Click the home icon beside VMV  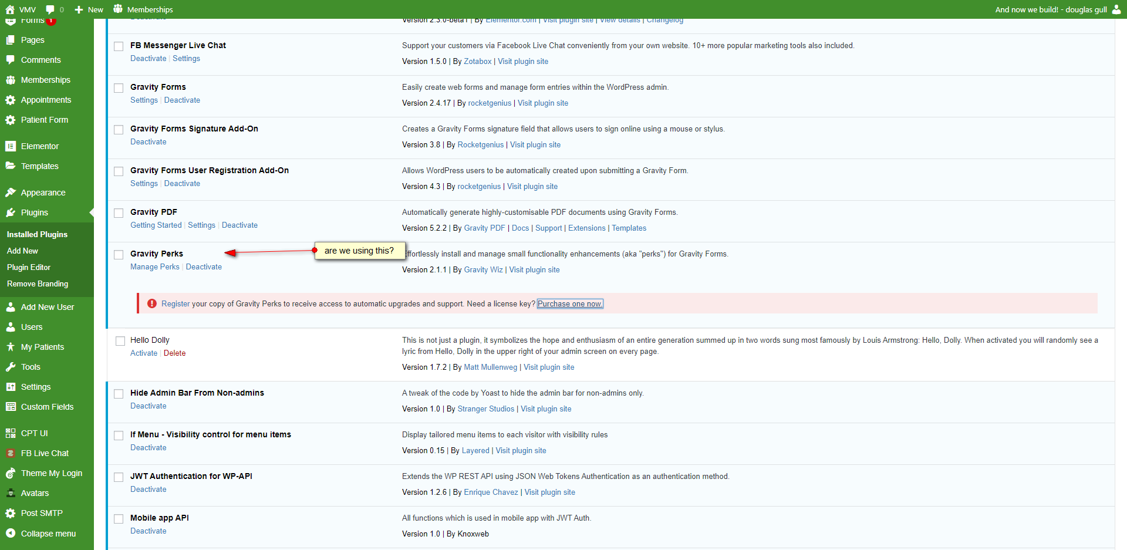click(10, 9)
